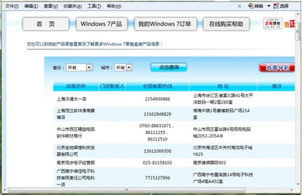Select phone number 025-83158103

(158, 163)
